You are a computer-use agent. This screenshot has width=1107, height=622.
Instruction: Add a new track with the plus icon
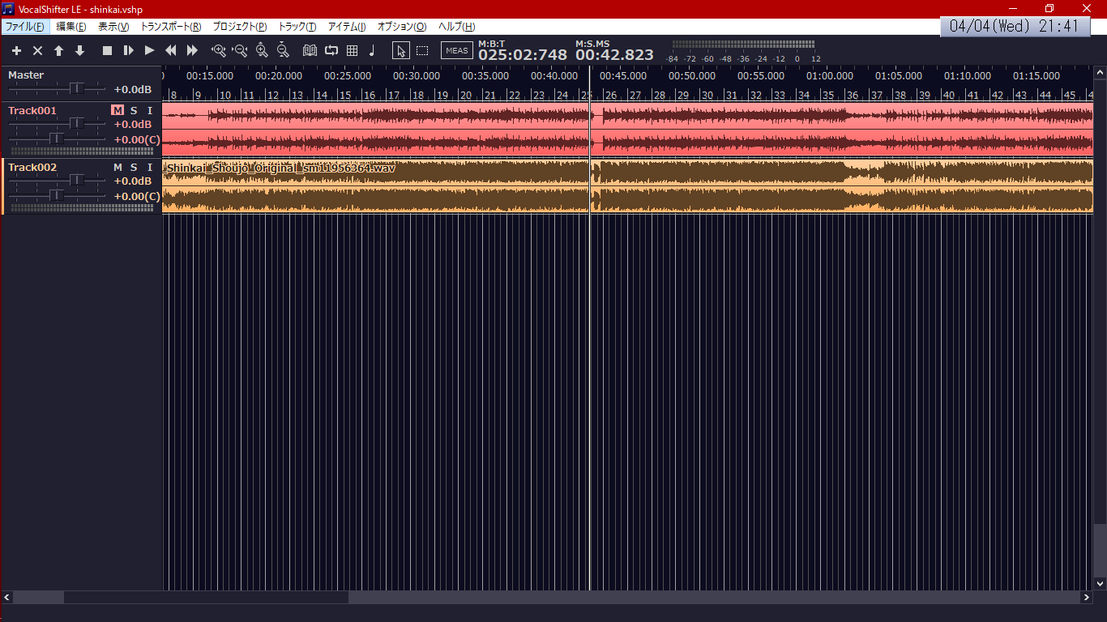(16, 50)
